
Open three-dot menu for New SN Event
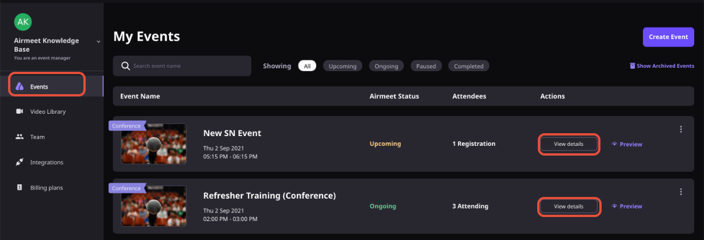tap(681, 129)
